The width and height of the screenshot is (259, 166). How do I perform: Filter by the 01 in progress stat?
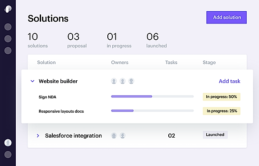(x=119, y=40)
